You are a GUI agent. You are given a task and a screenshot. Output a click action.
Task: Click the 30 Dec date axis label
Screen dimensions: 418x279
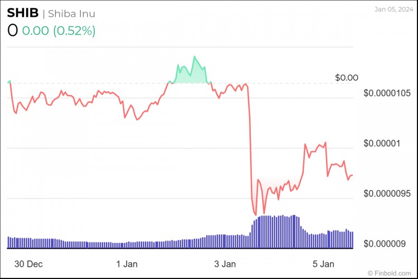tap(28, 264)
